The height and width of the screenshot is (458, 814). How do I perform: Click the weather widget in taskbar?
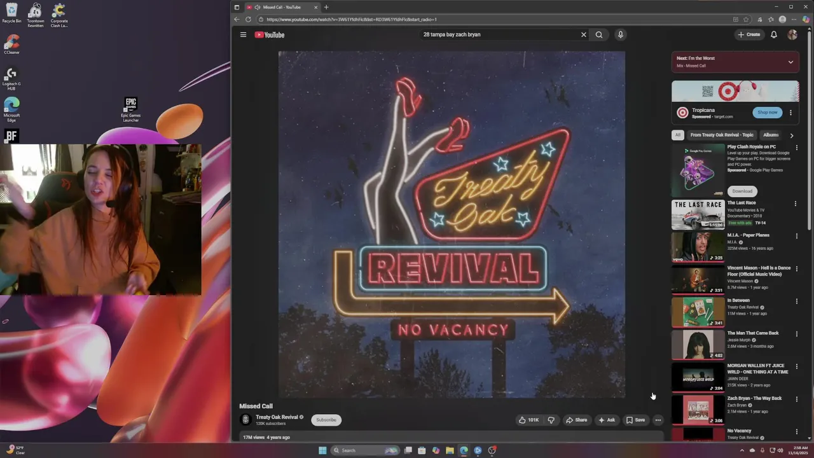tap(14, 450)
